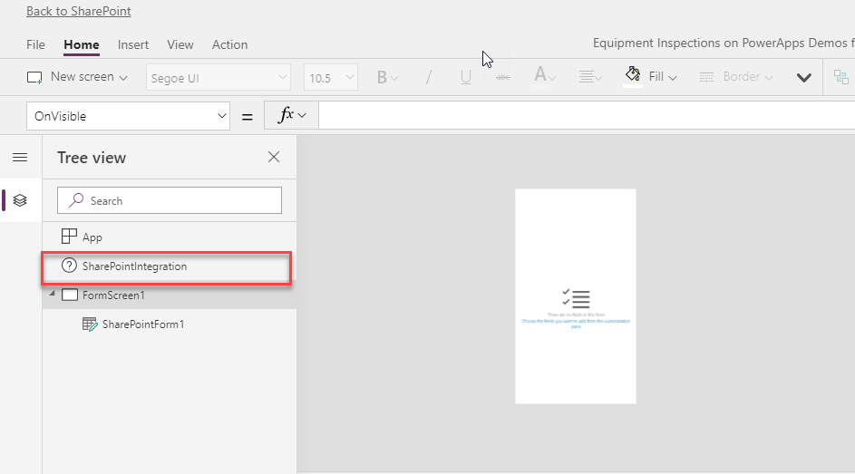
Task: Open the Segoe UI font dropdown
Action: tap(219, 77)
